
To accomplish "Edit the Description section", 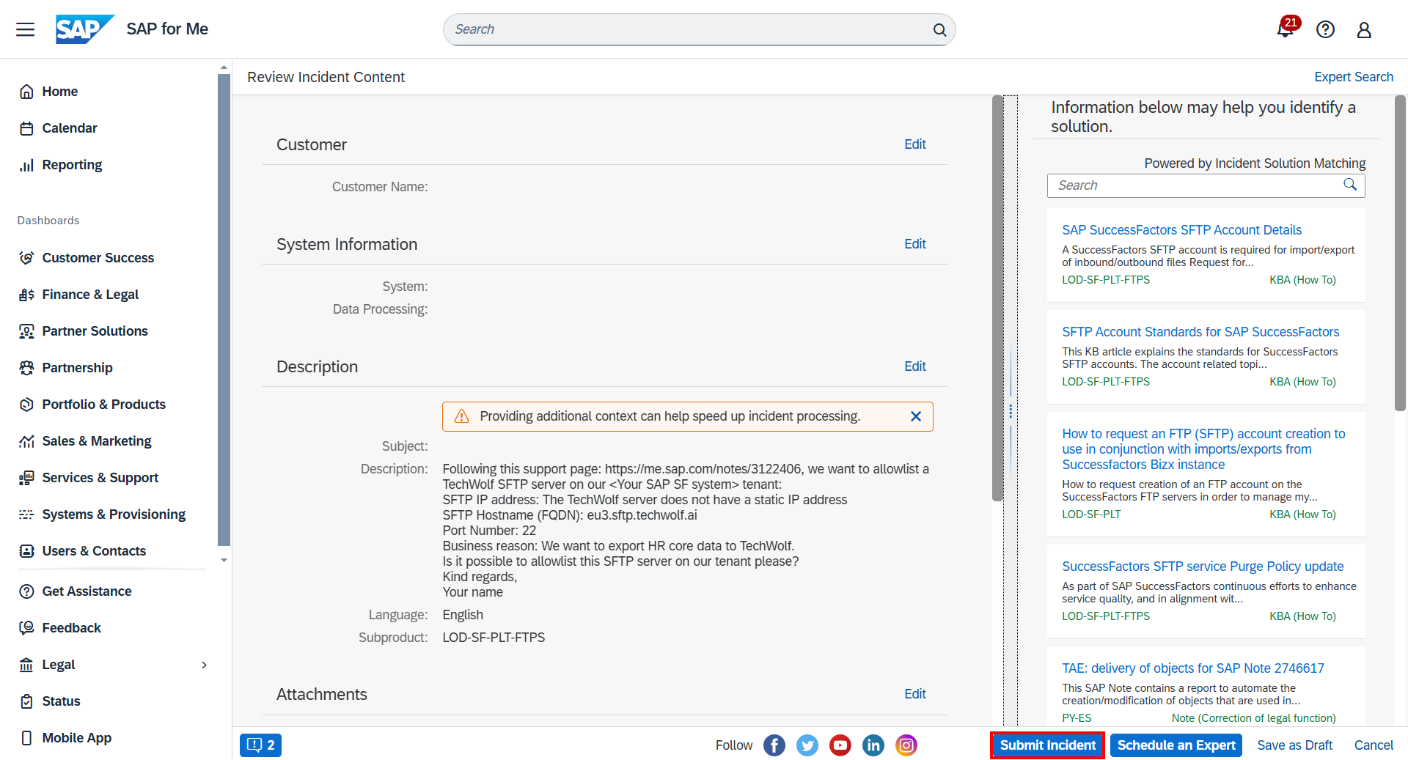I will 914,366.
